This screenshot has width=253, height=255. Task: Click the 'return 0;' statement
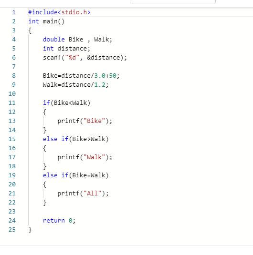pyautogui.click(x=59, y=221)
